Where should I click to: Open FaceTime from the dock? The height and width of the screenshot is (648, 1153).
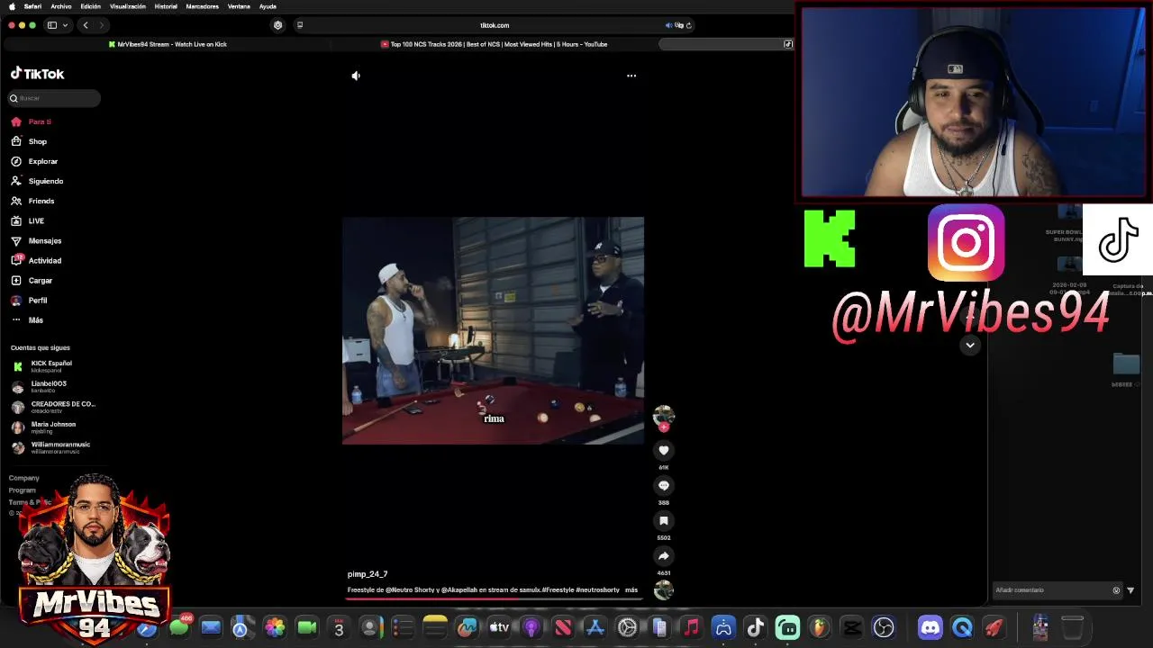307,627
